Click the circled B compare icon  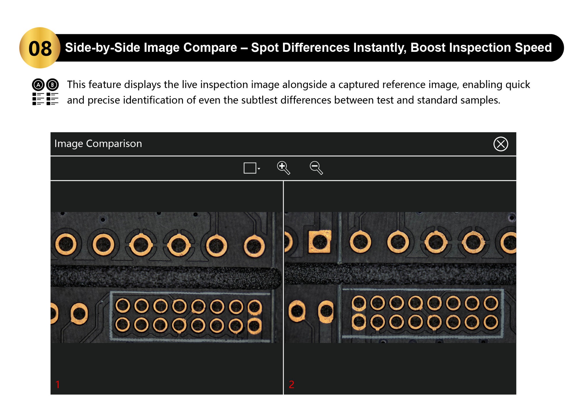(52, 85)
